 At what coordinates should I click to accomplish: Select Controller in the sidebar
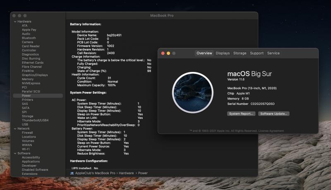pos(29,50)
